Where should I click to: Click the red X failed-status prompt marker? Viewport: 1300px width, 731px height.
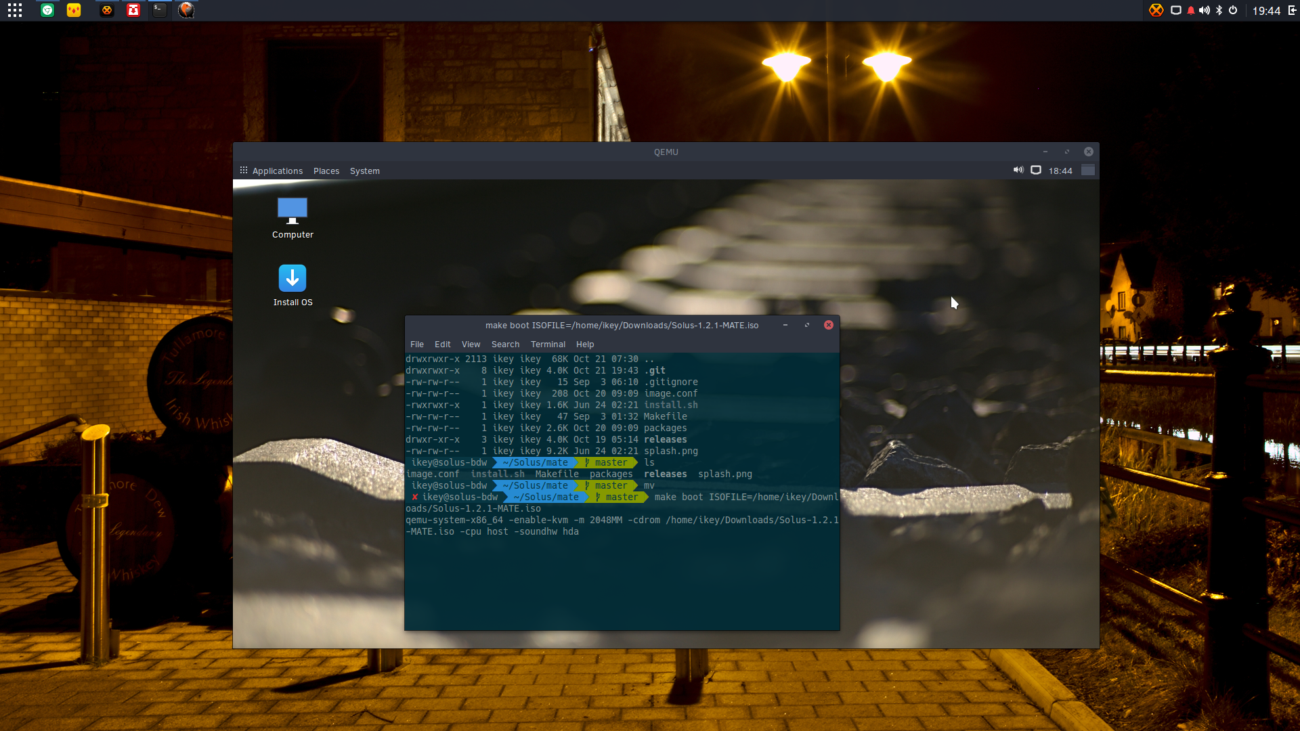414,497
